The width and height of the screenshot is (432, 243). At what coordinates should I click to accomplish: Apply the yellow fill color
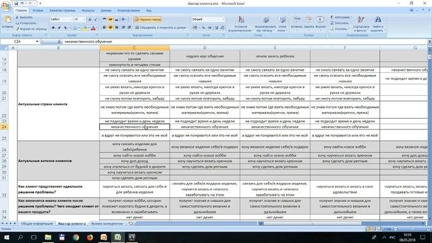pyautogui.click(x=84, y=28)
